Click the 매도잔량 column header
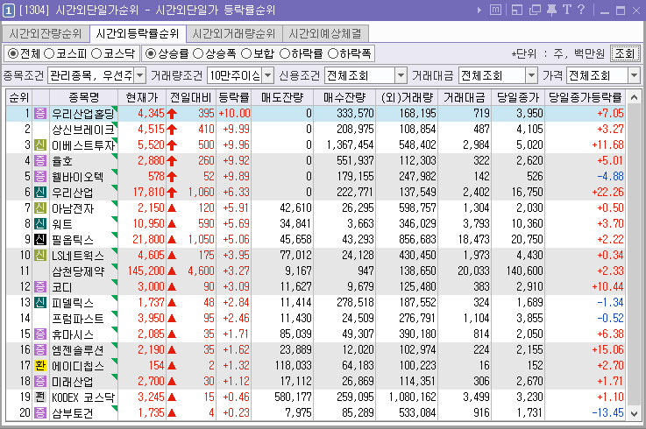 pyautogui.click(x=282, y=97)
